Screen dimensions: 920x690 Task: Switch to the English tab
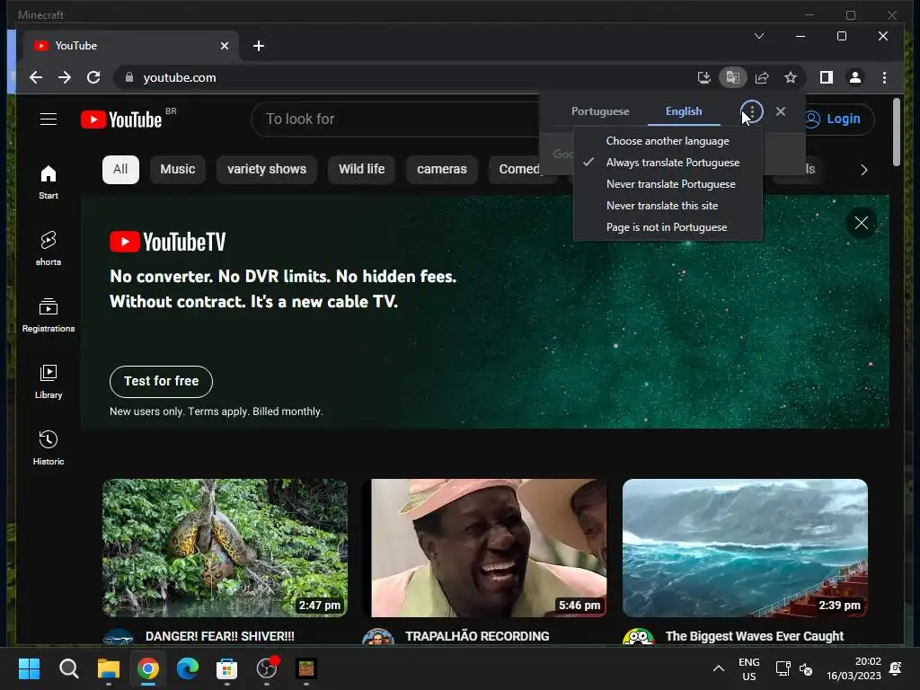[x=684, y=111]
